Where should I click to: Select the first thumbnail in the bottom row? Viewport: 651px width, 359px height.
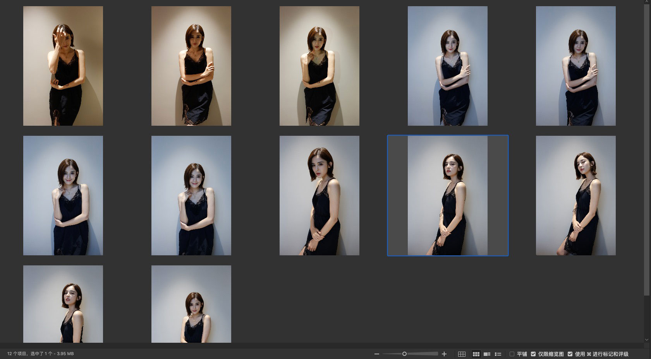click(63, 304)
